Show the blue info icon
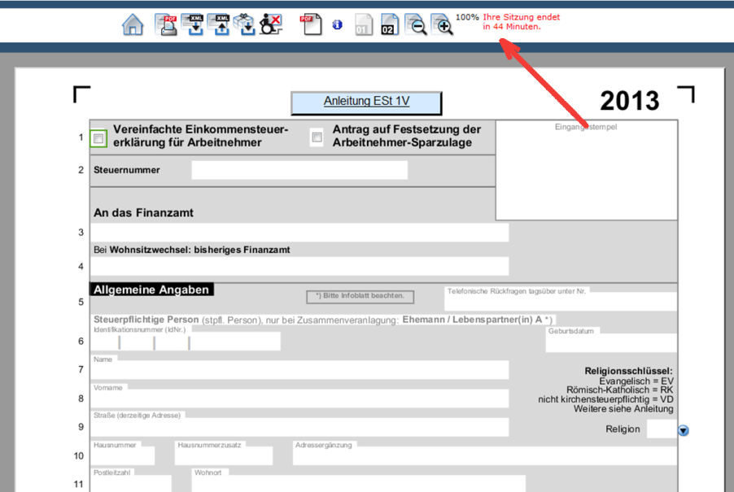 337,24
